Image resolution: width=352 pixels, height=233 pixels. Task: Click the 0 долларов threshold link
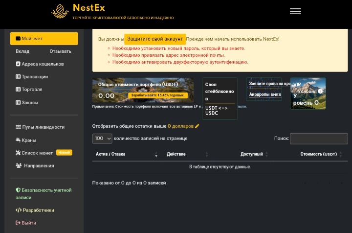[x=180, y=126]
